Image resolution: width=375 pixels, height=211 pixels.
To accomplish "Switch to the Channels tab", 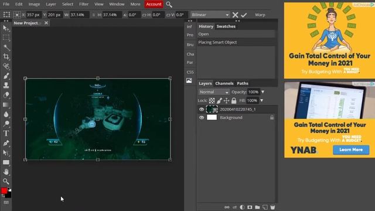I will [x=224, y=83].
